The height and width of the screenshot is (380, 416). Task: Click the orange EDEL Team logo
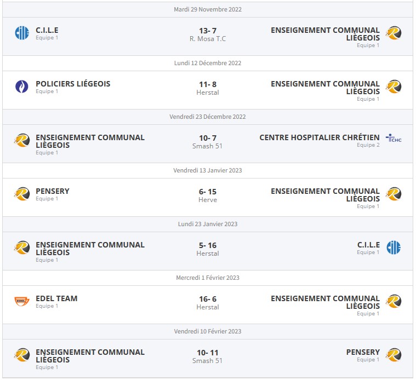21,301
